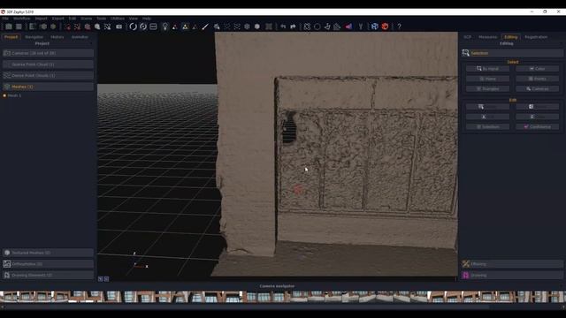Click the white solid sphere toolbar icon
Screen dimensions: 566x318
(x=257, y=26)
